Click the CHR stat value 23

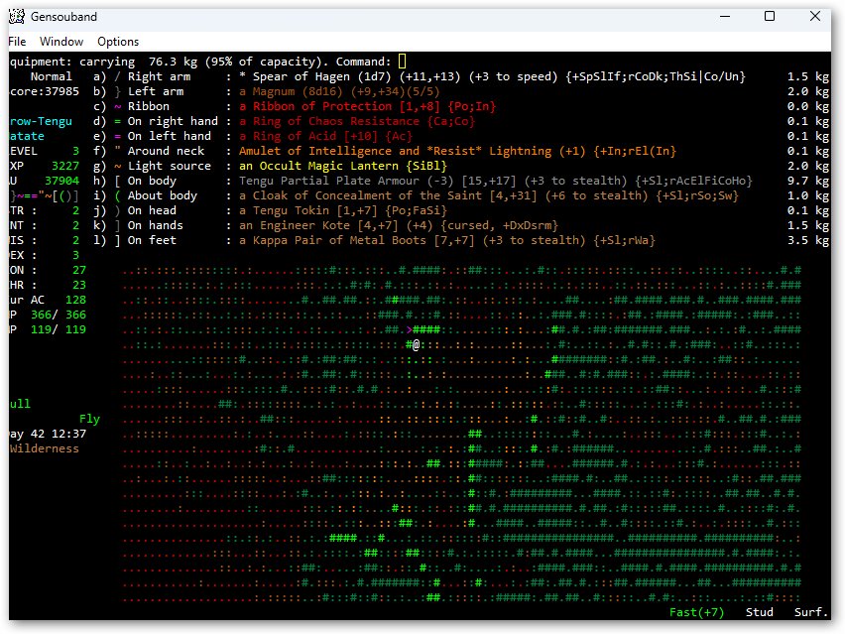79,285
